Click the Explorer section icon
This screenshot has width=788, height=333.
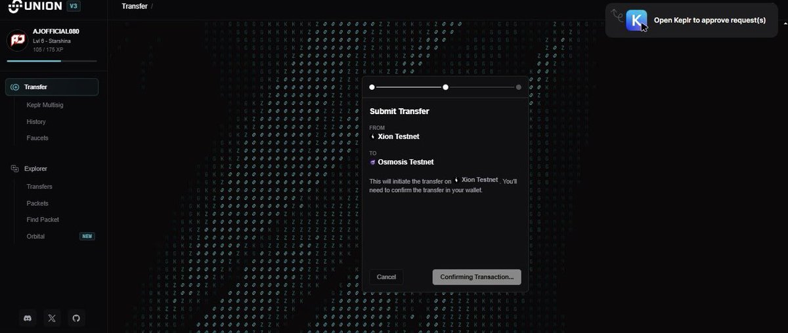pos(14,169)
